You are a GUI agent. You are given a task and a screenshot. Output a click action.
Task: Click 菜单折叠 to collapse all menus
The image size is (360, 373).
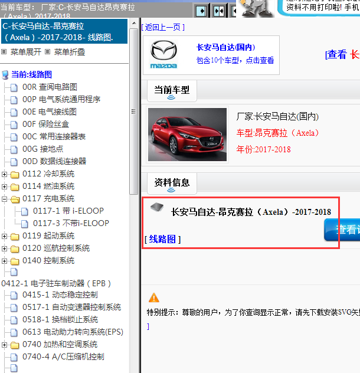70,52
